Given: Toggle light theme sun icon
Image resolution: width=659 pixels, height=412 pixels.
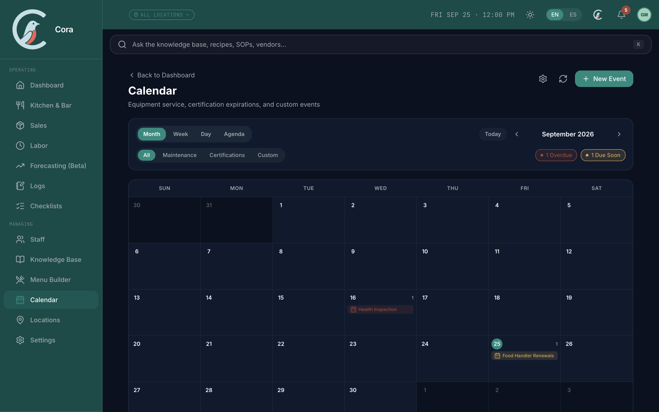Looking at the screenshot, I should (530, 15).
